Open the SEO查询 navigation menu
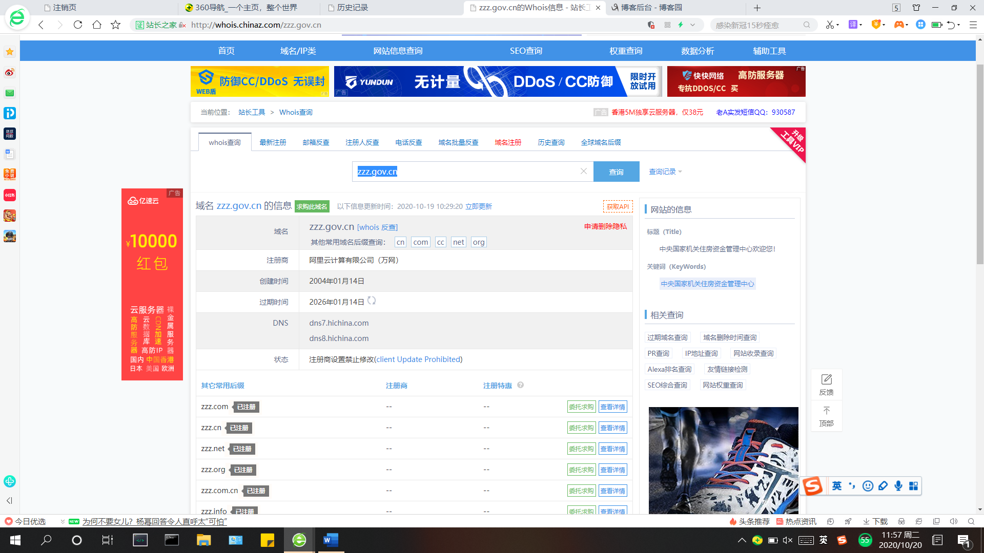Viewport: 984px width, 553px height. coord(526,51)
